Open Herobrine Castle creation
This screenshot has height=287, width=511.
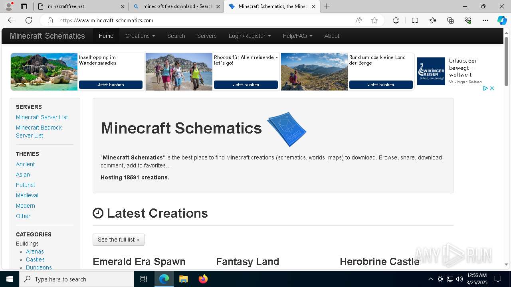pos(380,261)
